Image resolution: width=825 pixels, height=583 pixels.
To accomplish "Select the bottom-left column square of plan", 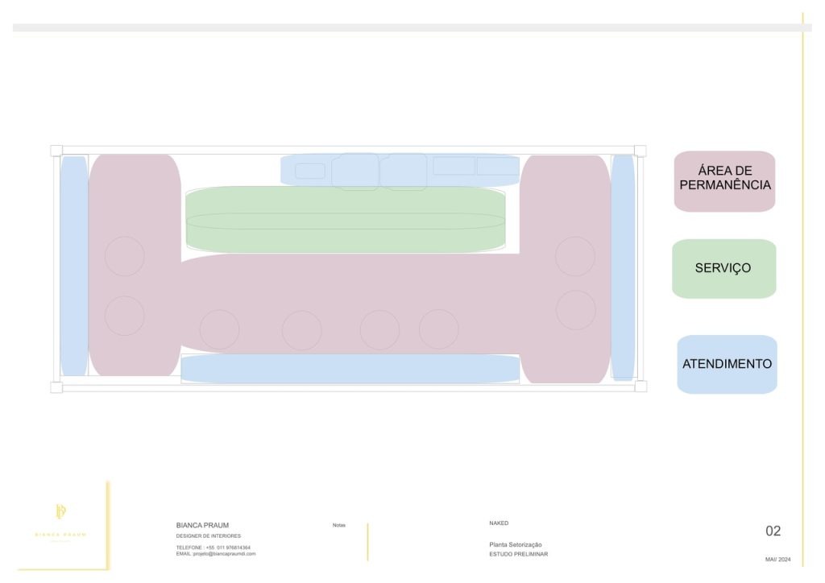I will (x=56, y=387).
